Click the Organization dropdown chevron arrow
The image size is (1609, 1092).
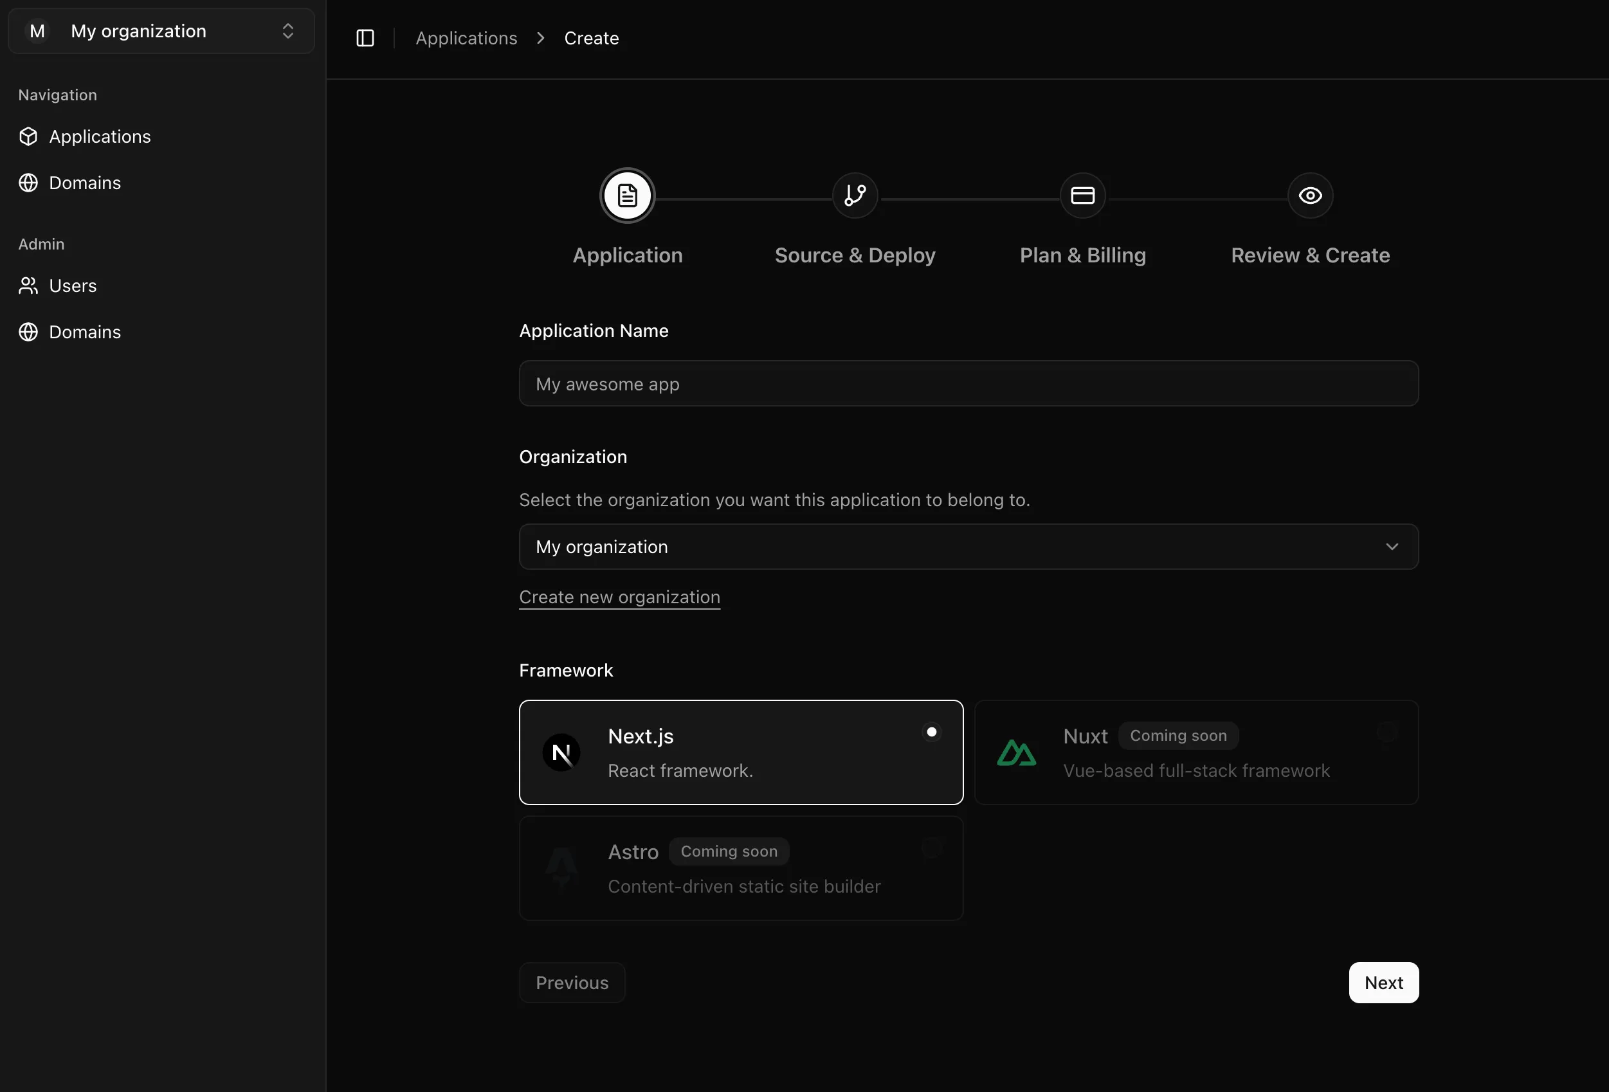pyautogui.click(x=1392, y=547)
